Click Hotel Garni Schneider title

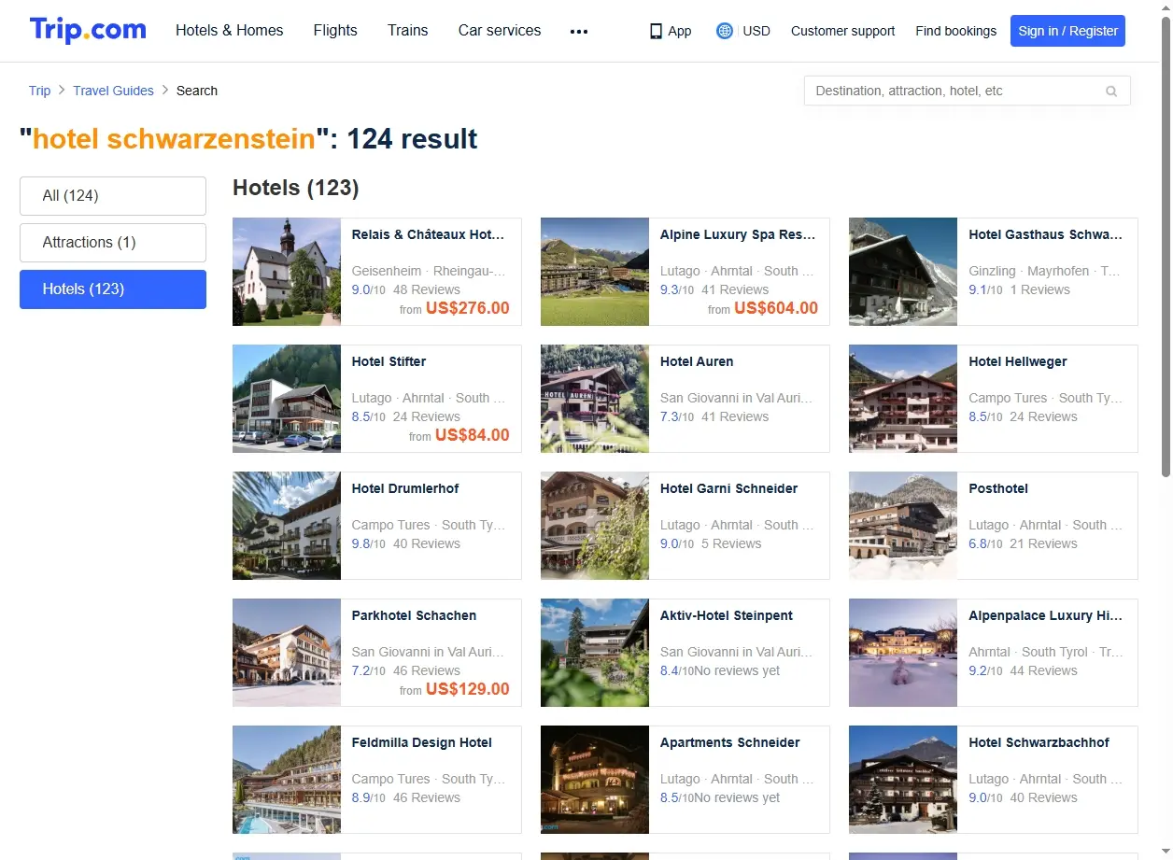coord(729,488)
